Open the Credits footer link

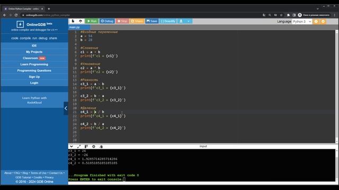tap(38, 177)
